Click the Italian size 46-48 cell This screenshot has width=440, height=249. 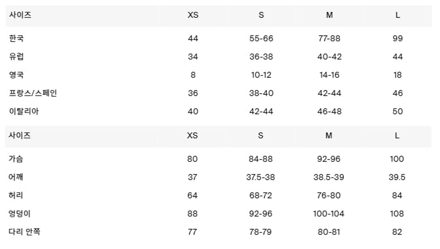coord(329,111)
